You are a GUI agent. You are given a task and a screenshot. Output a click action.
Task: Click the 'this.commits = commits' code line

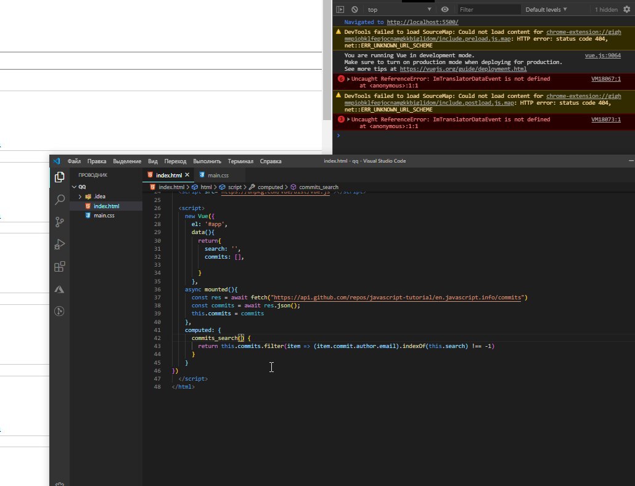coord(227,314)
